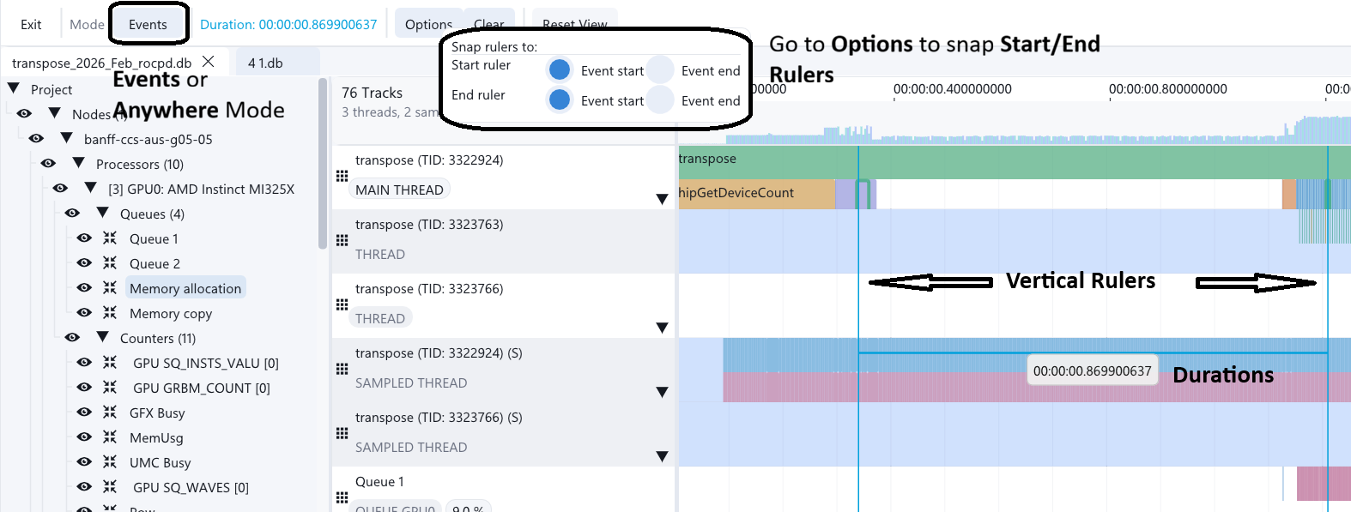Click grid handle icon on Queue 1 track
The height and width of the screenshot is (512, 1351).
(x=342, y=497)
